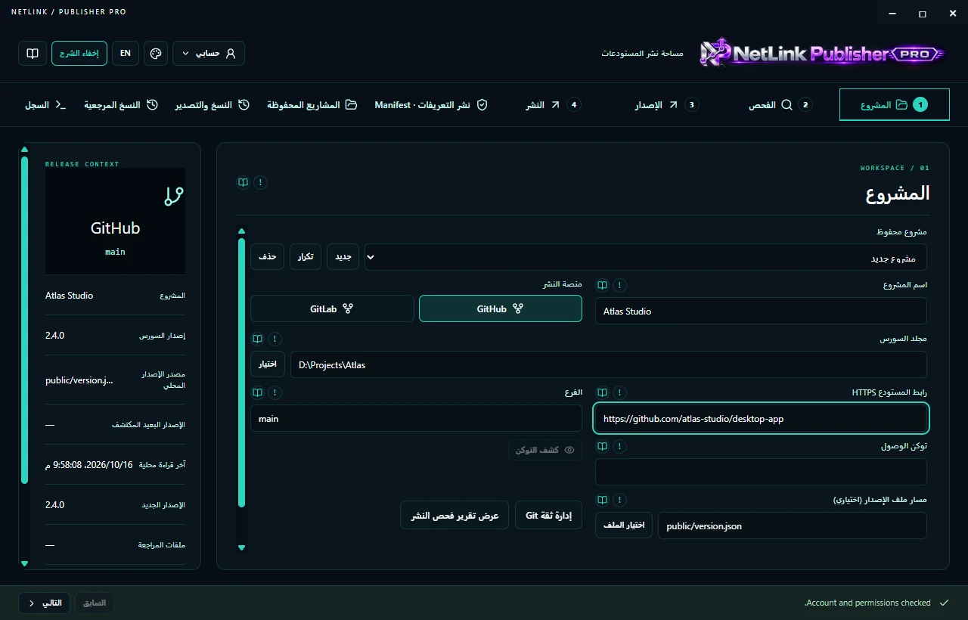The image size is (968, 620).
Task: Toggle كشف التوكن eye button
Action: tap(545, 450)
